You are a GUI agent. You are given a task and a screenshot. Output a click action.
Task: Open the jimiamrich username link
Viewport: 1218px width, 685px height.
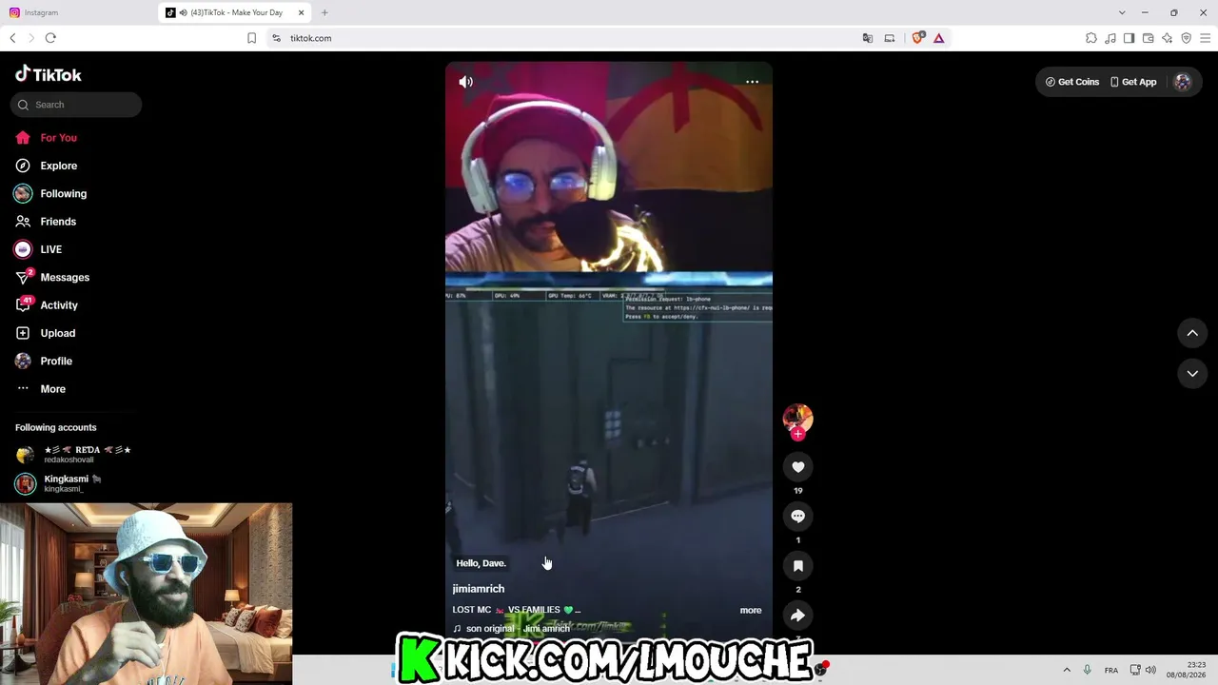479,589
